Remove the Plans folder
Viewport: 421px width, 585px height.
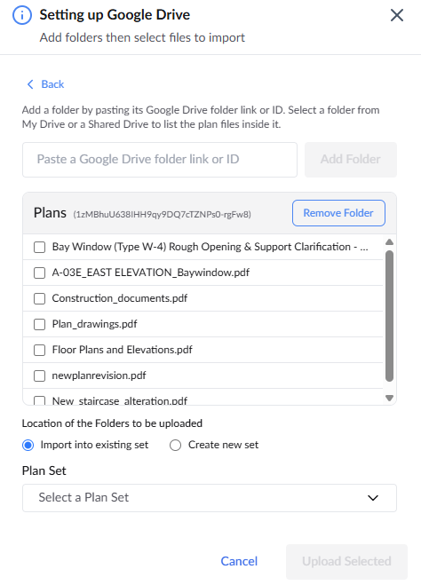click(338, 213)
